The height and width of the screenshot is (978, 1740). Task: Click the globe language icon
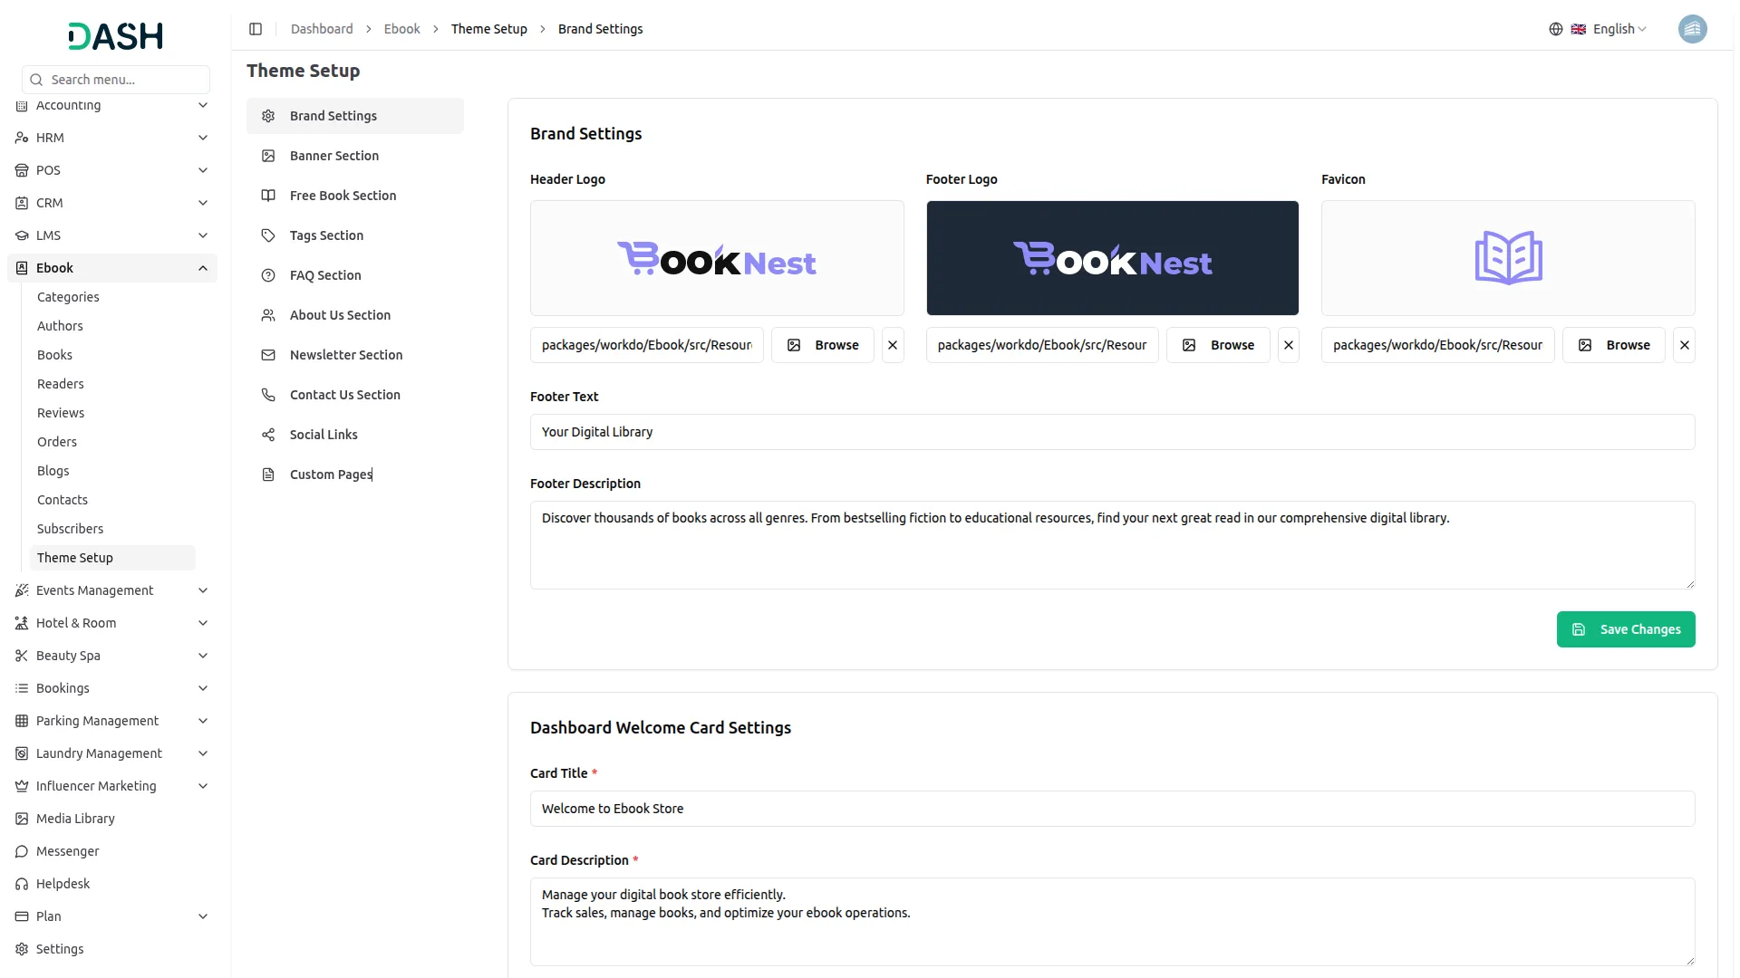(x=1556, y=29)
